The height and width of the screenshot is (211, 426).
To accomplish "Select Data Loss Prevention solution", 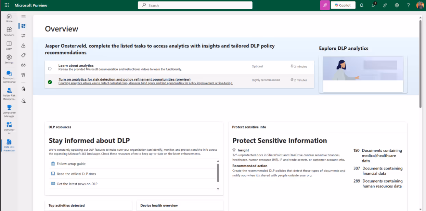I will coord(9,145).
